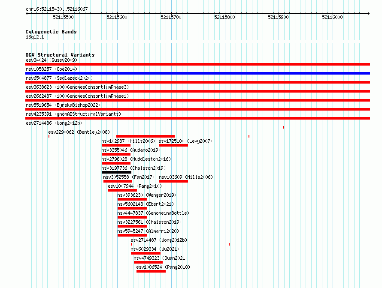
Task: Click nsv3227561 (Chaisson2019) label
Action: [x=149, y=222]
